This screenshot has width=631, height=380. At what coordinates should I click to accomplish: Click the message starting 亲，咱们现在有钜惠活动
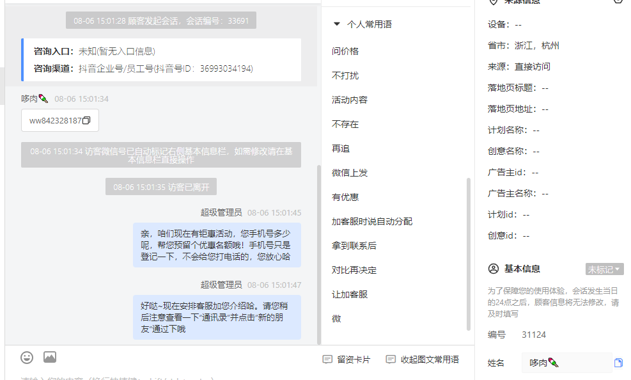coord(217,245)
